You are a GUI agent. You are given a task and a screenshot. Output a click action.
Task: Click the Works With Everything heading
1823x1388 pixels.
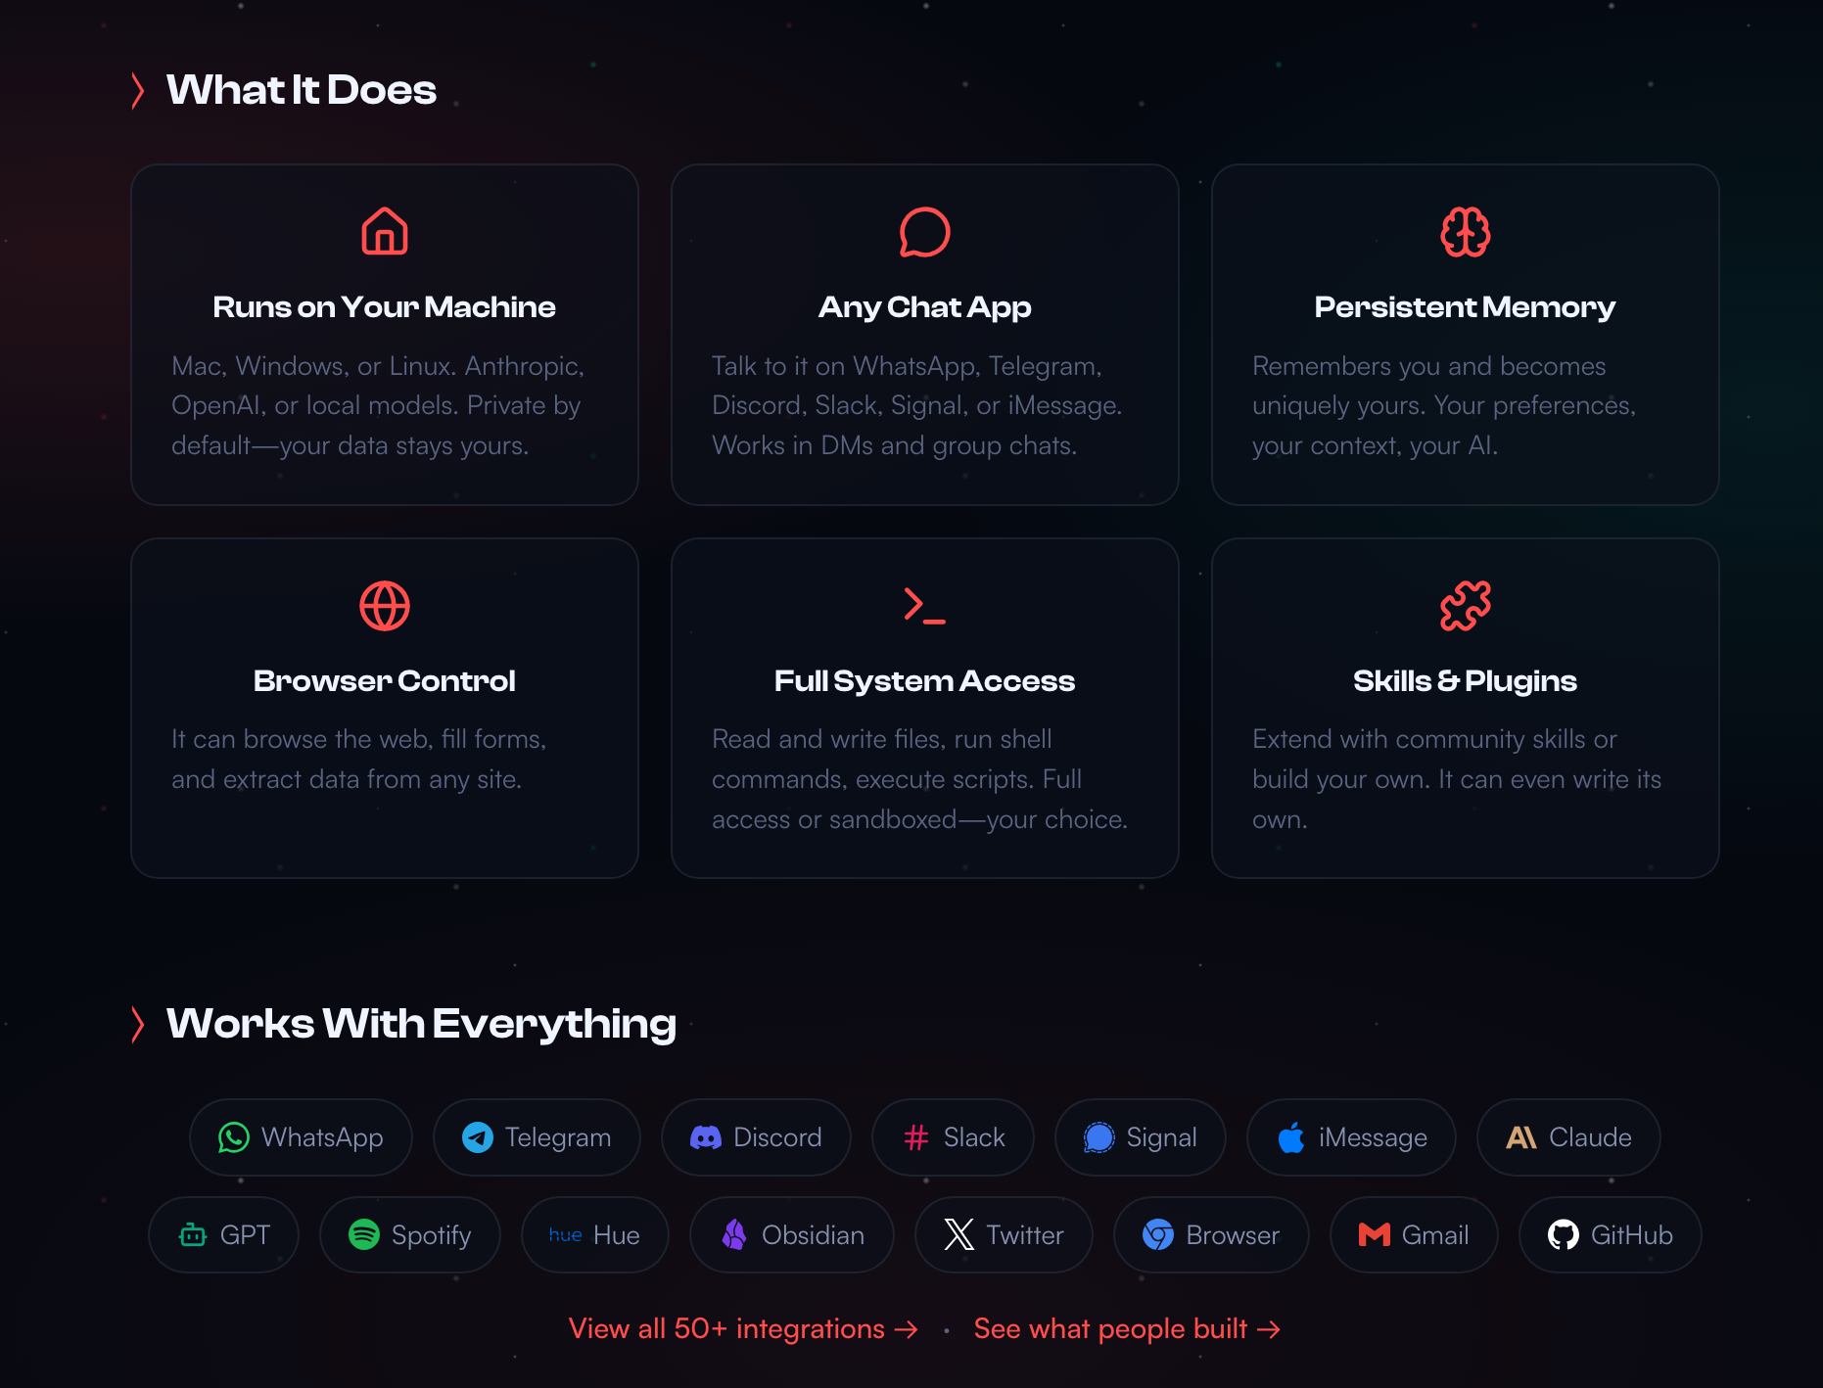point(421,1024)
